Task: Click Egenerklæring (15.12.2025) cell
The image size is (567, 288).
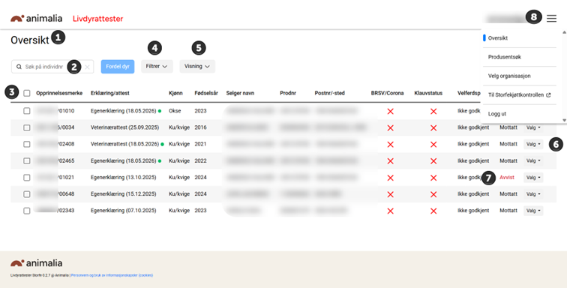Action: [123, 194]
